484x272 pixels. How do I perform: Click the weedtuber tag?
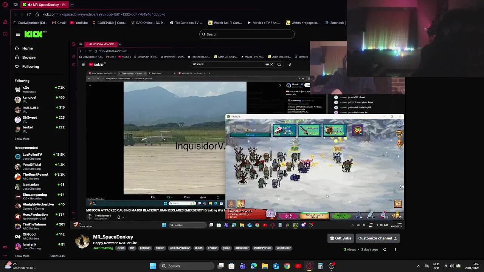pos(284,248)
